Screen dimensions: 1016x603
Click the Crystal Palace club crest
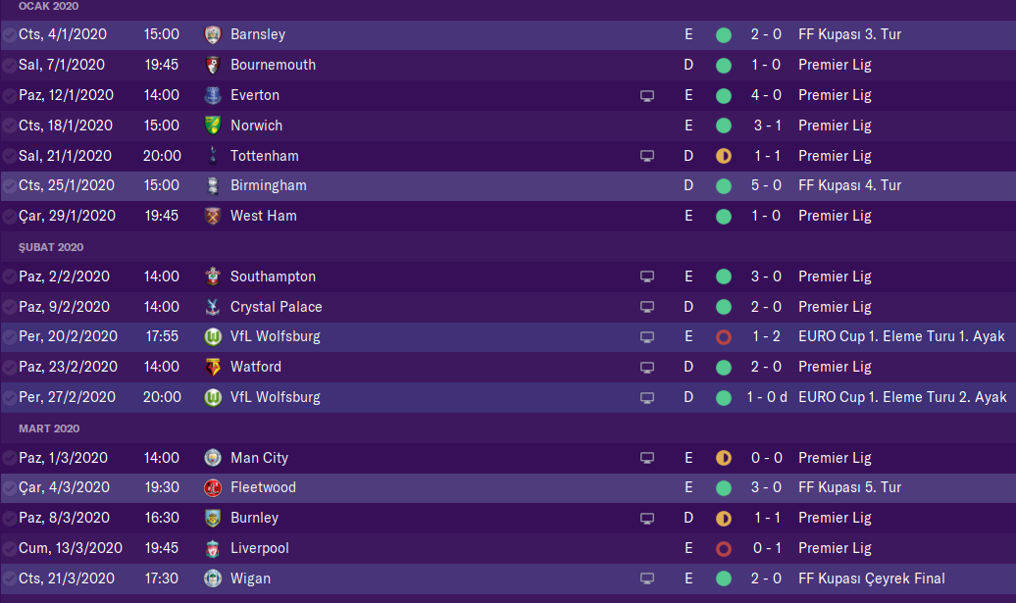[x=213, y=307]
